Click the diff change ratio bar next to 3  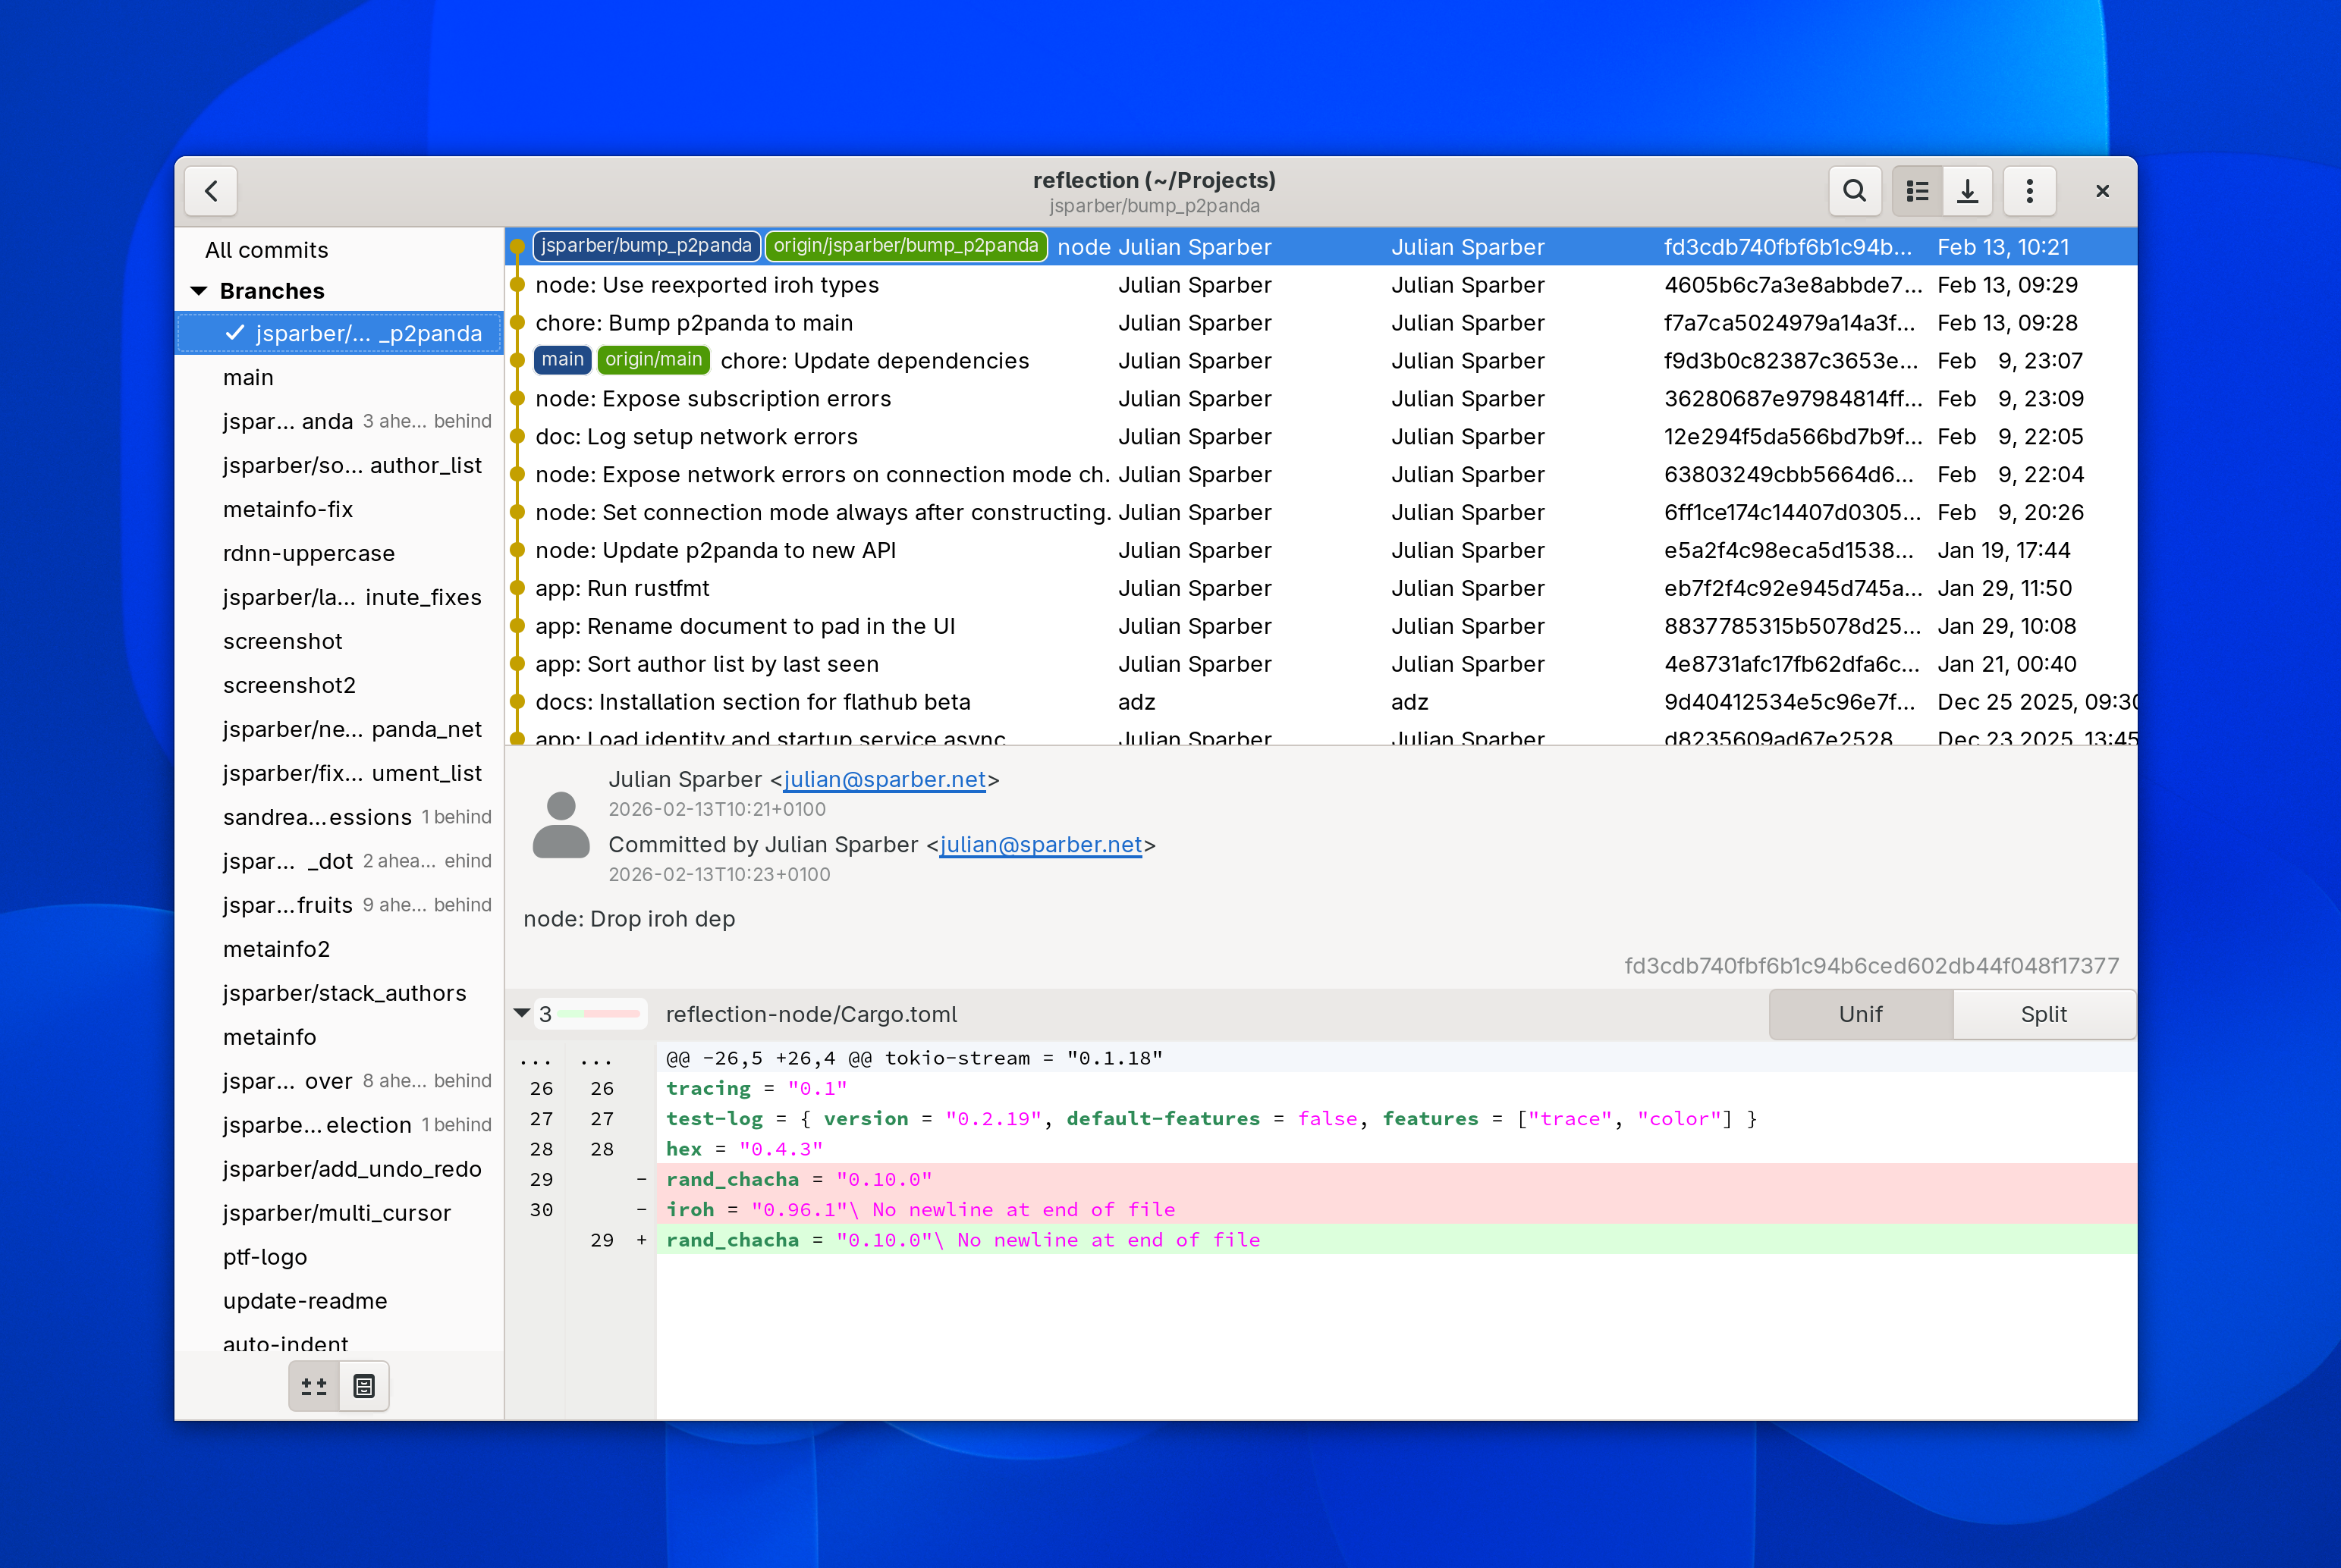coord(599,1014)
